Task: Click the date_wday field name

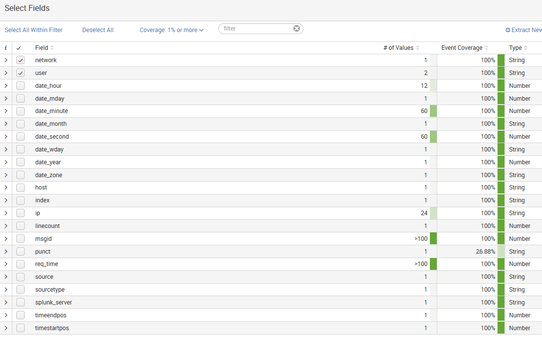Action: [49, 150]
